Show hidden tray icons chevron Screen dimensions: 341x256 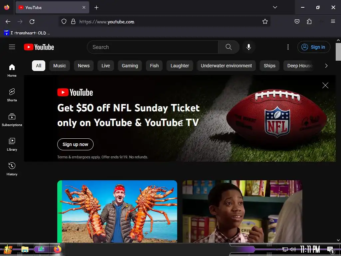click(277, 249)
